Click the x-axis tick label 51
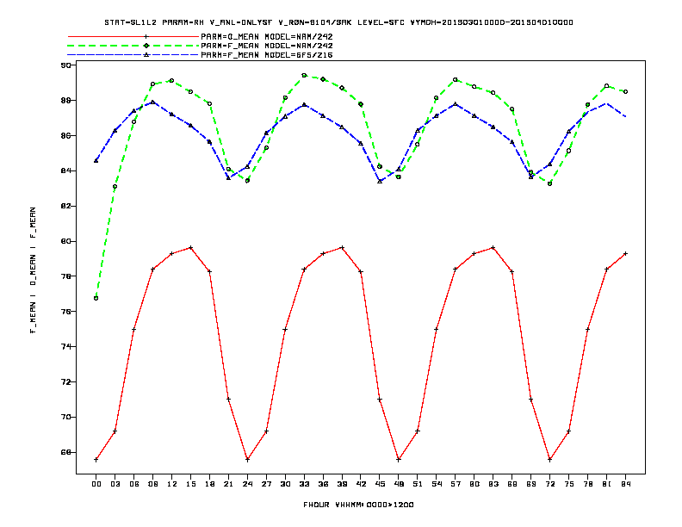 (418, 484)
